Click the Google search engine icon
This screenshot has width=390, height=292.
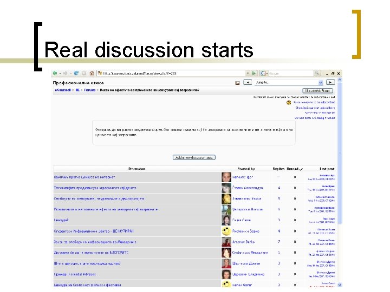coord(263,73)
